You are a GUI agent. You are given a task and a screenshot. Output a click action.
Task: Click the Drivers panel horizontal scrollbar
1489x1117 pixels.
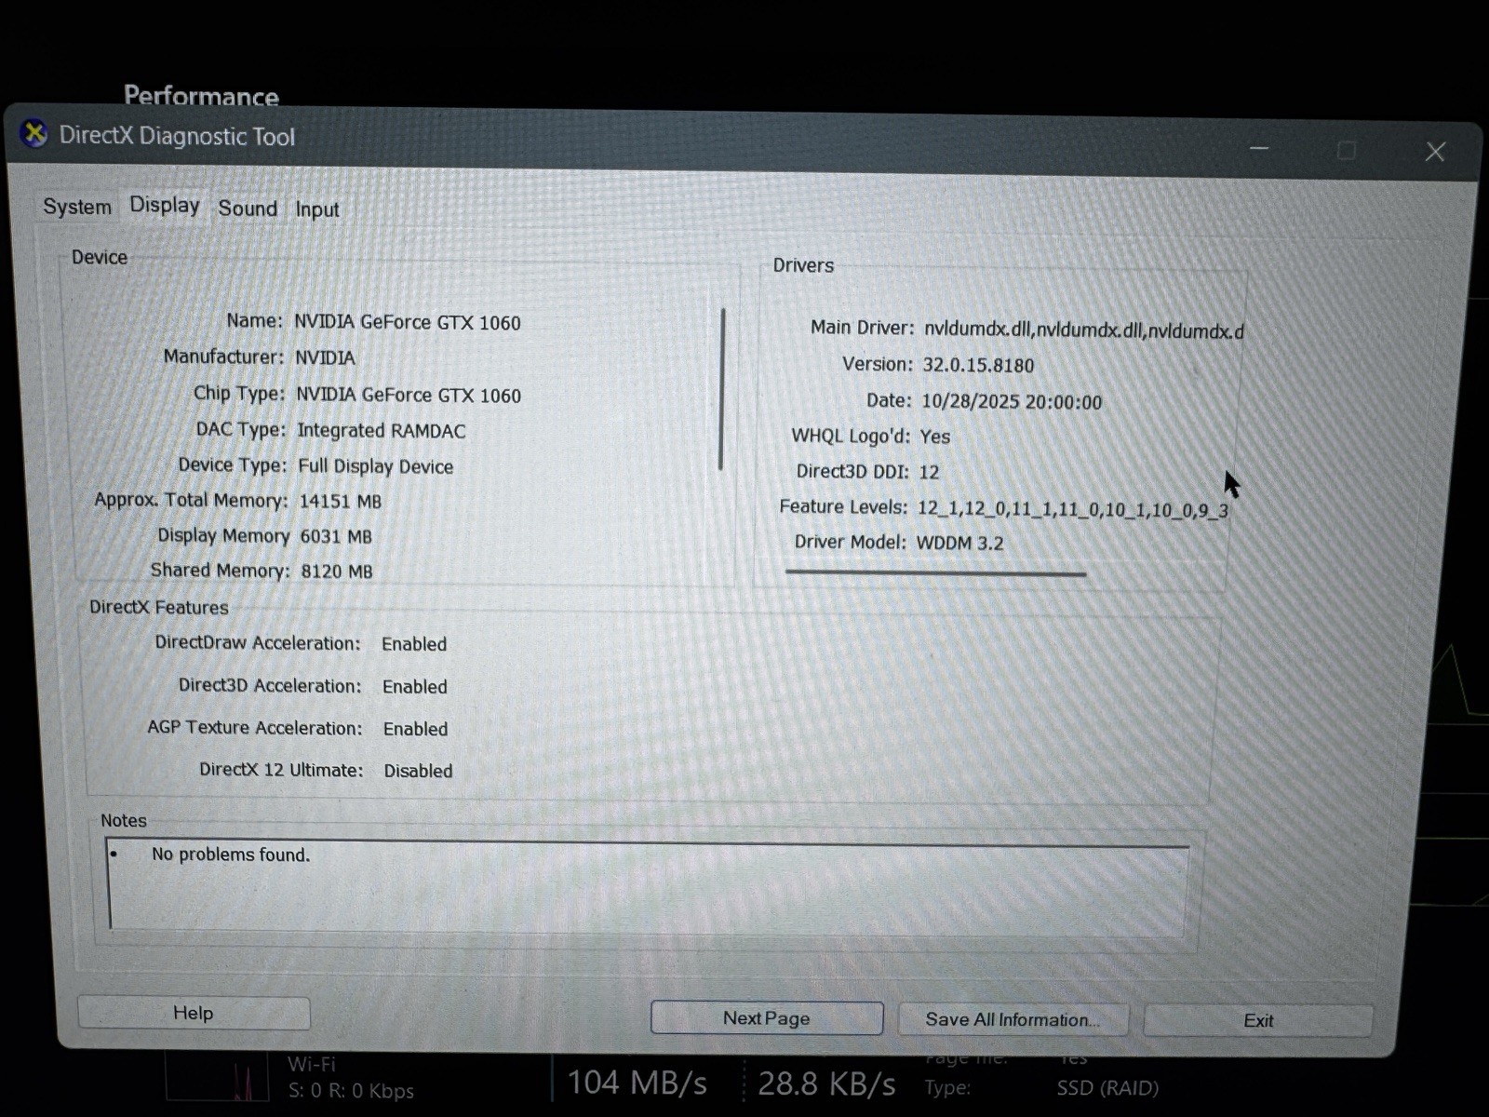tap(935, 573)
